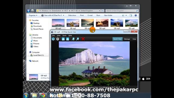Delete image with red X icon
Image resolution: width=174 pixels, height=98 pixels.
83,39
